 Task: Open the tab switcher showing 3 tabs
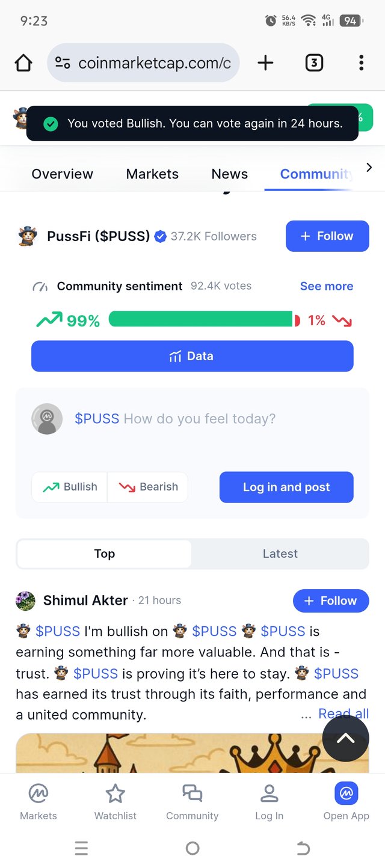[x=314, y=63]
